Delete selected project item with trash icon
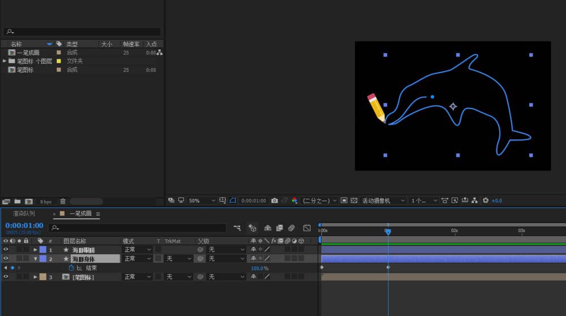The height and width of the screenshot is (316, 566). (63, 201)
